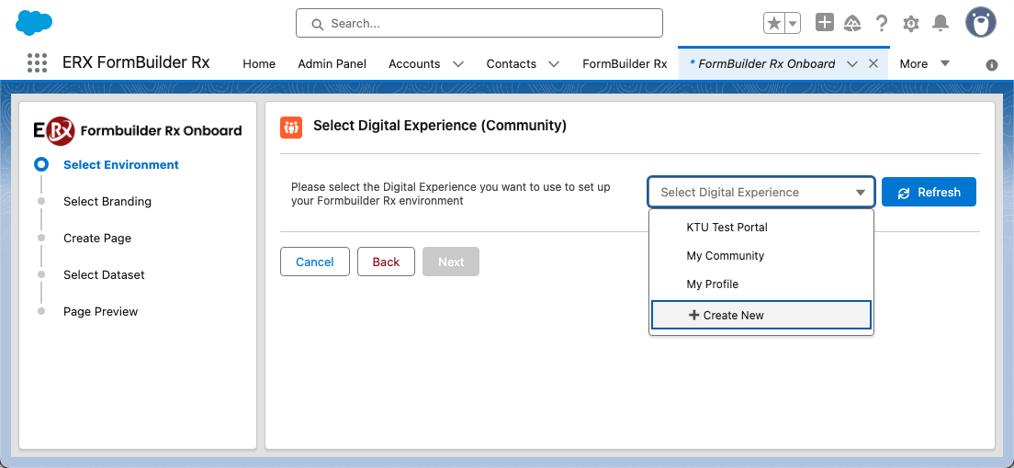
Task: Open Global Actions plus icon
Action: click(x=825, y=23)
